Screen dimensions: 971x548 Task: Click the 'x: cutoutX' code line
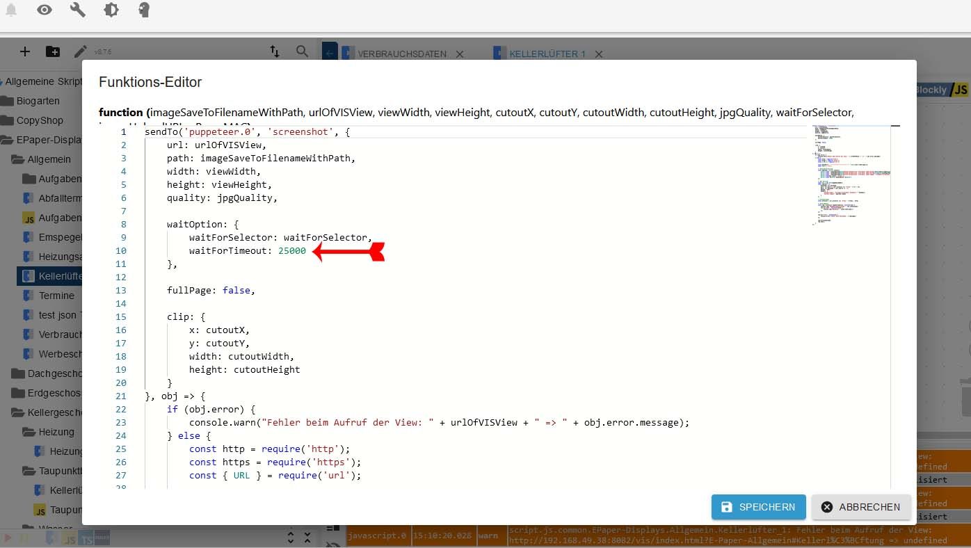[219, 330]
